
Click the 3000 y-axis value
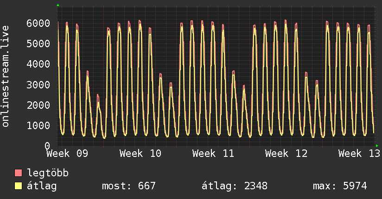click(x=38, y=85)
